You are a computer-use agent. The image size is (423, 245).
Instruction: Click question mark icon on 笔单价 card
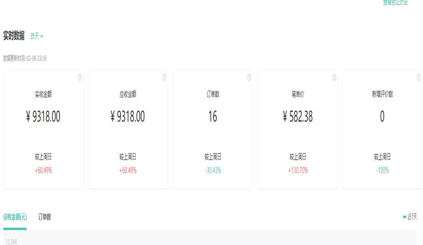click(x=334, y=78)
